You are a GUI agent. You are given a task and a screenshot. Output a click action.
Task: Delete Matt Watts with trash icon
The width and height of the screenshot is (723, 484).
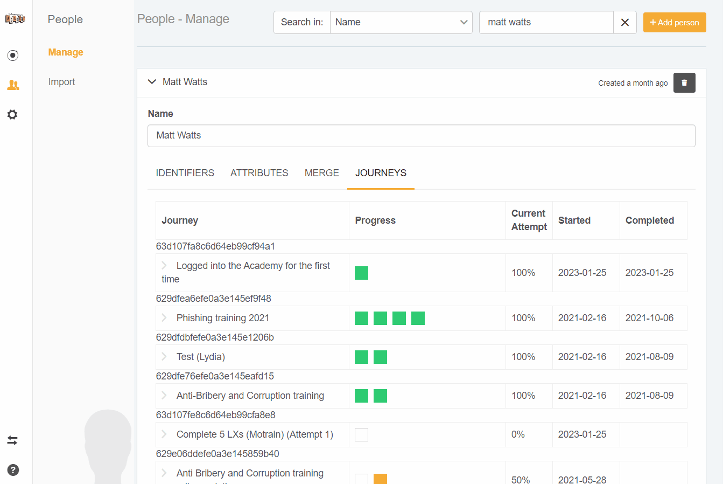click(x=684, y=83)
